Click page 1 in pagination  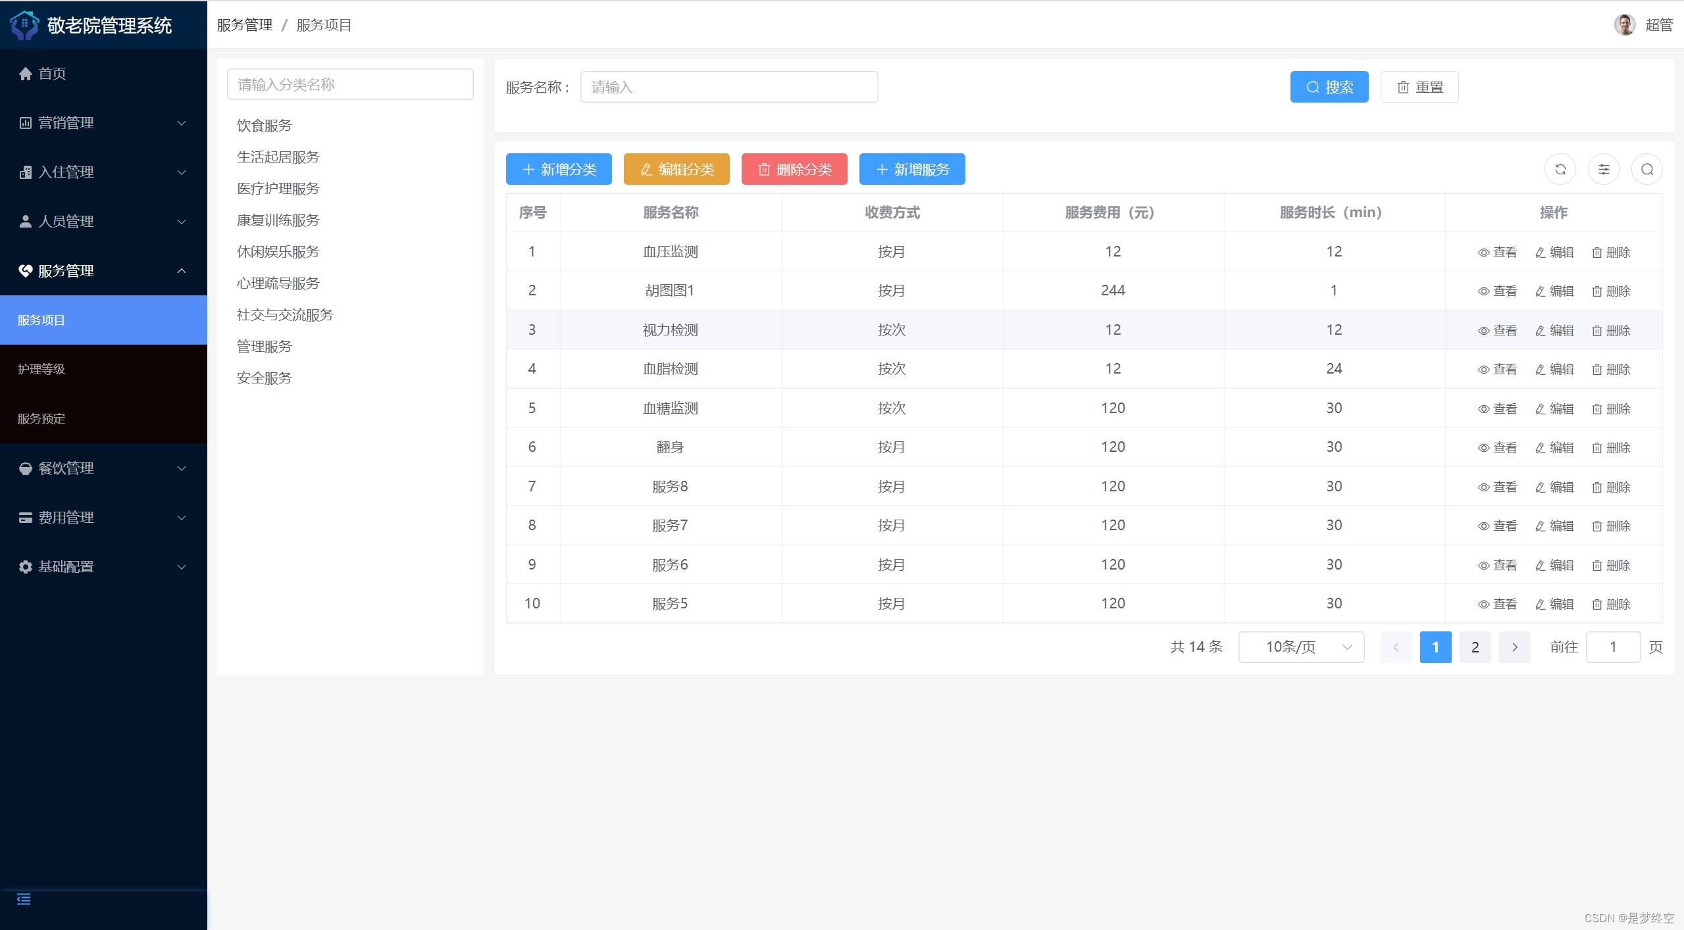(1435, 647)
